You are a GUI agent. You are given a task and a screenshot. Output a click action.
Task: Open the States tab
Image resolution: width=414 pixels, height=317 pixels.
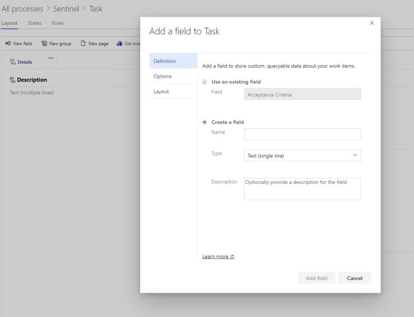tap(34, 23)
